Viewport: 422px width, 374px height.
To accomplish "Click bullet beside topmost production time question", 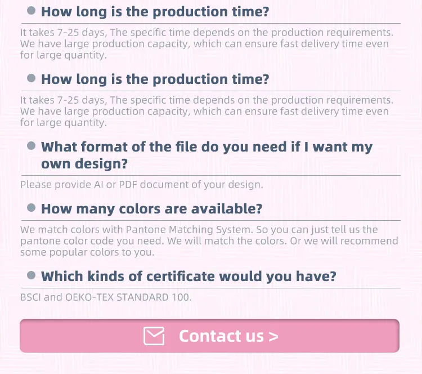I will pyautogui.click(x=32, y=11).
